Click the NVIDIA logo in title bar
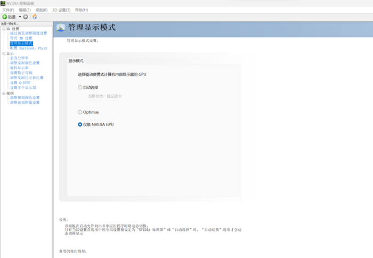The image size is (373, 258). [3, 3]
